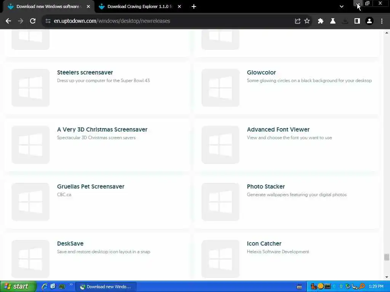Select the Download new Windows software tab
The image size is (390, 292).
pos(48,6)
